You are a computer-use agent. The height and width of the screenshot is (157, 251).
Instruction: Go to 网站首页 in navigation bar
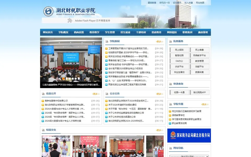pos(48,32)
